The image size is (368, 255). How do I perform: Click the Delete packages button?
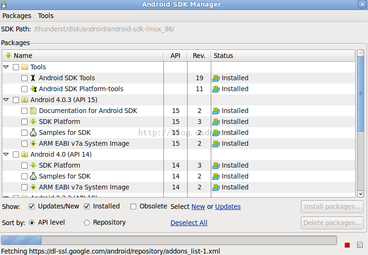point(332,223)
